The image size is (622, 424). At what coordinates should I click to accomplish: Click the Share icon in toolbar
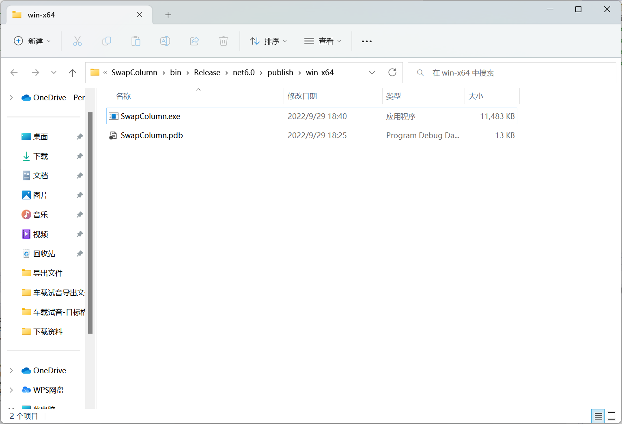tap(194, 41)
